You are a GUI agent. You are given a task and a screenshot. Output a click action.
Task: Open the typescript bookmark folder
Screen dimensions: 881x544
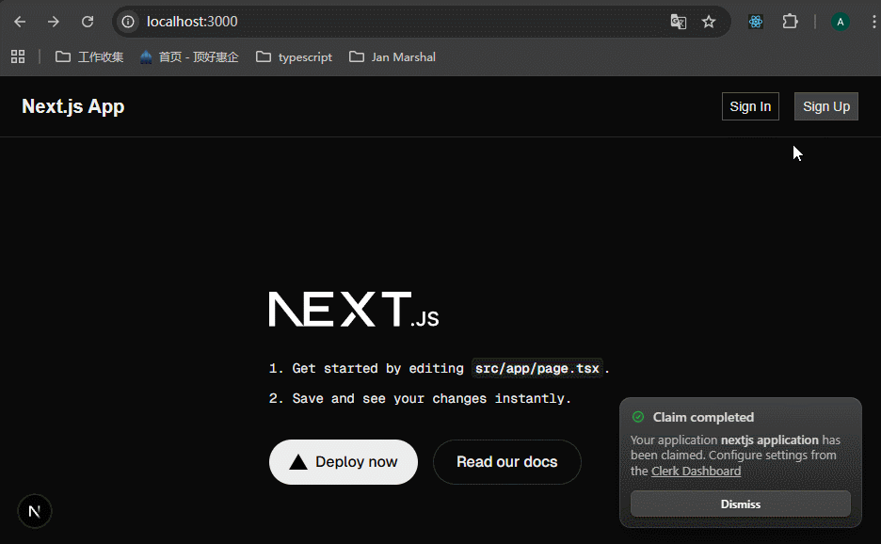click(x=294, y=56)
